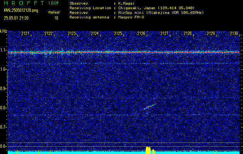Select the meteor count value 10
This screenshot has height=154, width=243.
pos(56,18)
